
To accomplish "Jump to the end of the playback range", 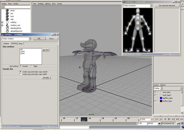I will pyautogui.click(x=182, y=119).
